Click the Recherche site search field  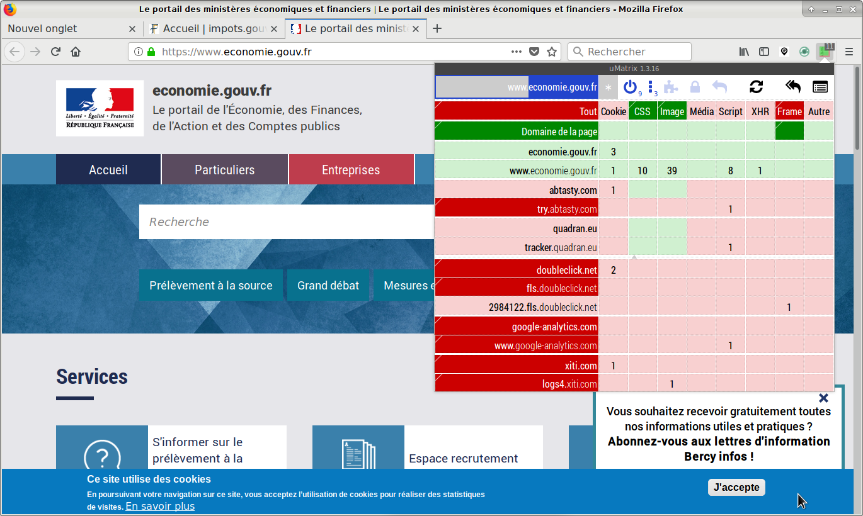(287, 222)
